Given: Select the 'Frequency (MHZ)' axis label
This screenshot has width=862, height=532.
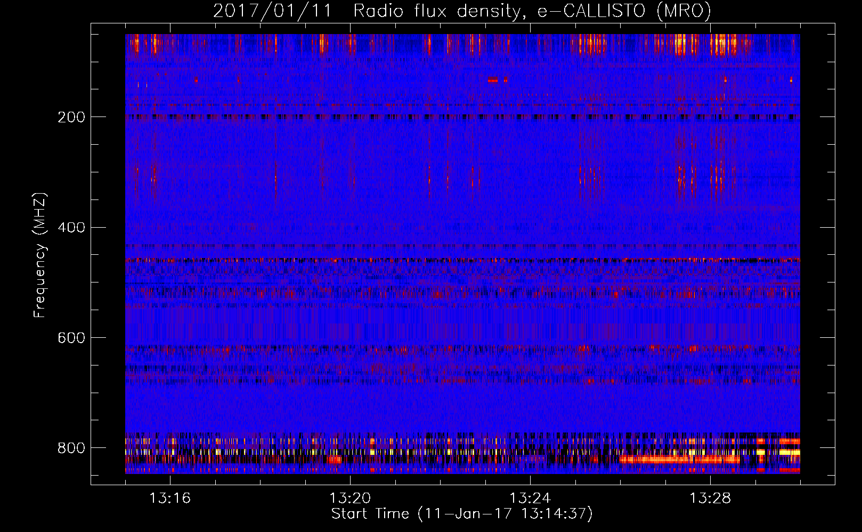Looking at the screenshot, I should coord(40,255).
